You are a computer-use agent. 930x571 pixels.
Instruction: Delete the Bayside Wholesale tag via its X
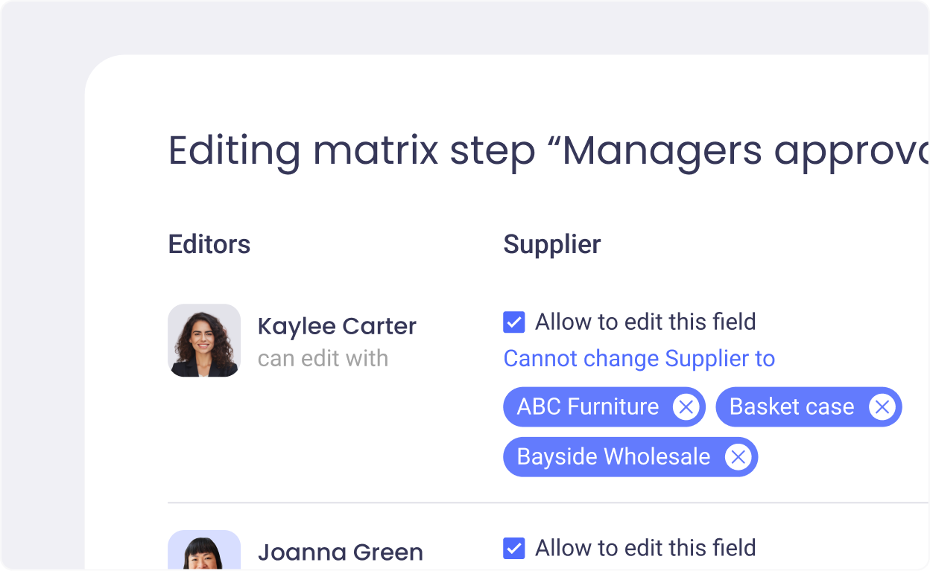[738, 457]
